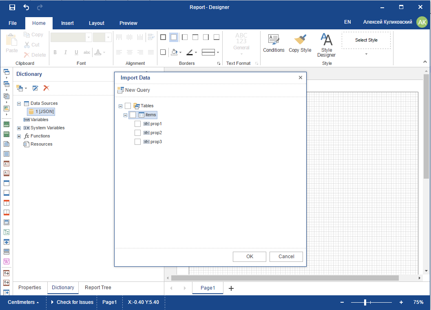This screenshot has width=431, height=310.
Task: Apply all borders to the component
Action: tap(163, 37)
